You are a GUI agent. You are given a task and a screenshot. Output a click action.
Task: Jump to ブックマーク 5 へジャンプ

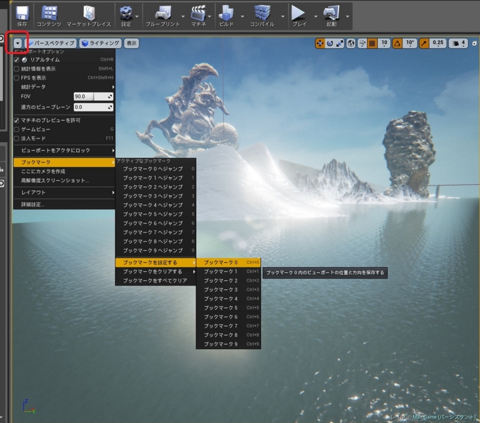click(x=155, y=214)
